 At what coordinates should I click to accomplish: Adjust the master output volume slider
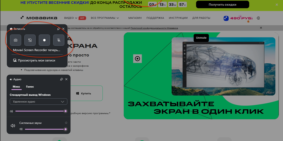41,111
